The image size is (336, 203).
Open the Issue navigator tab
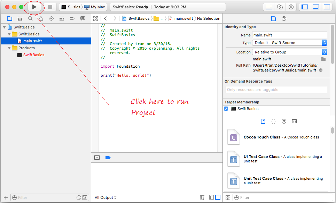tap(41, 19)
